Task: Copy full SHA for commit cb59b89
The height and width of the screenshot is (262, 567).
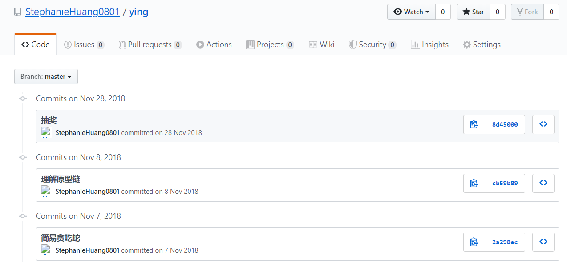Action: click(x=474, y=183)
